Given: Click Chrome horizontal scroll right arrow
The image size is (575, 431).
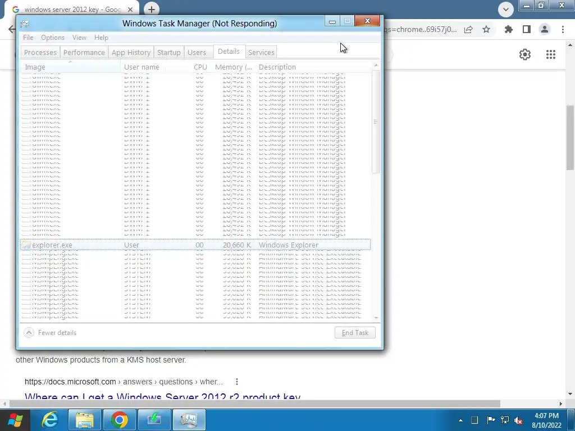Looking at the screenshot, I should (561, 404).
